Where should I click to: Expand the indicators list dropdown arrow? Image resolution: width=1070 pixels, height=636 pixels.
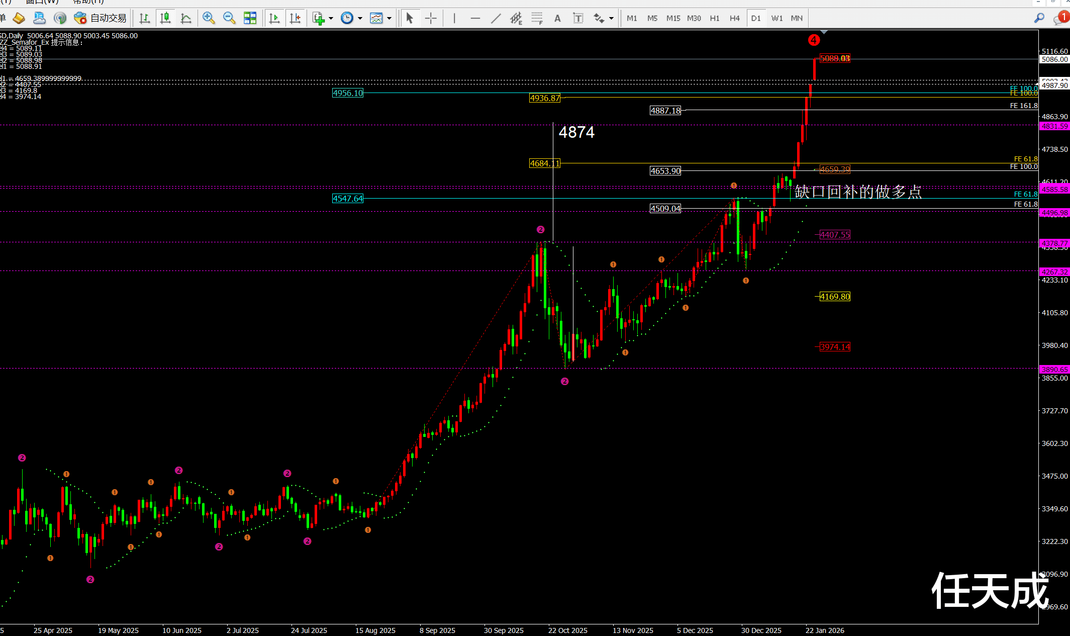331,19
